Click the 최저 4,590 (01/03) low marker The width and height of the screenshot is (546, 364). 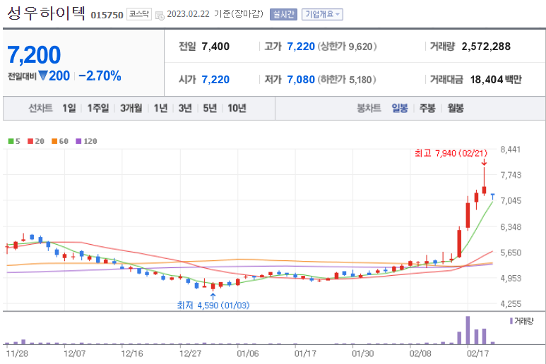(213, 305)
